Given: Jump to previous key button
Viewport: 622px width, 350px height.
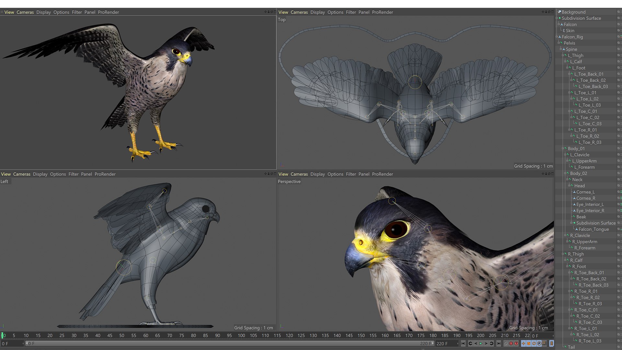Looking at the screenshot, I should point(470,344).
